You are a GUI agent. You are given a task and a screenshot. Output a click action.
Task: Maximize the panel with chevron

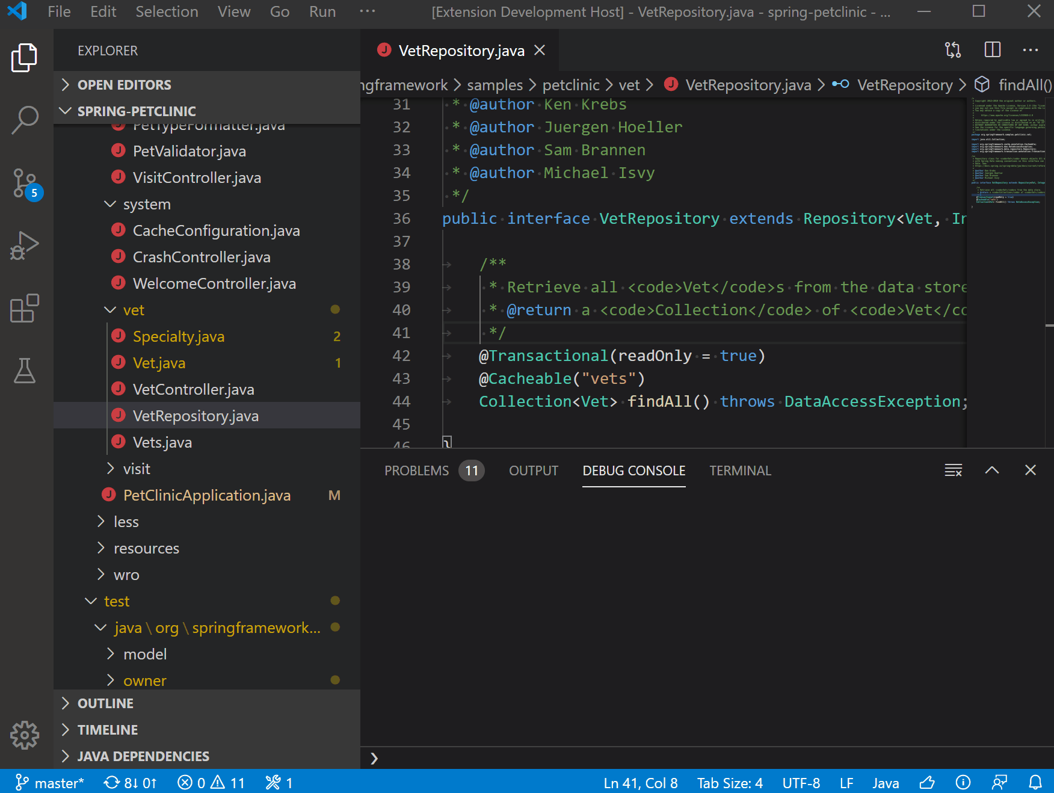click(x=992, y=470)
